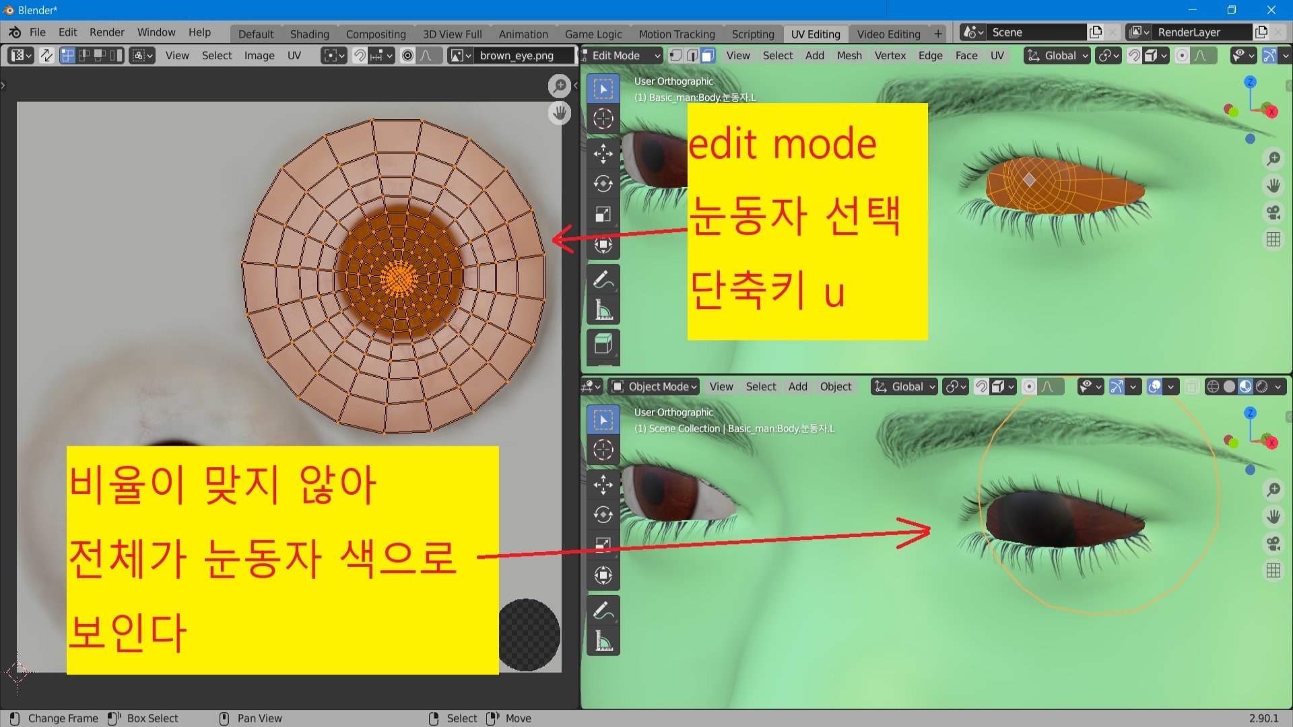Switch to Shading workspace tab
Screen dimensions: 1293x727
coord(310,34)
